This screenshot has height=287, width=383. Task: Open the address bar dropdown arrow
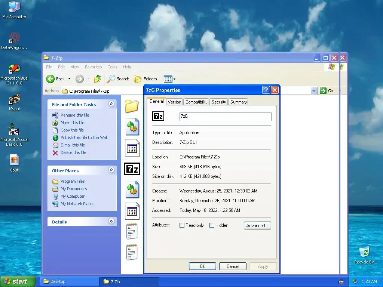tap(314, 91)
